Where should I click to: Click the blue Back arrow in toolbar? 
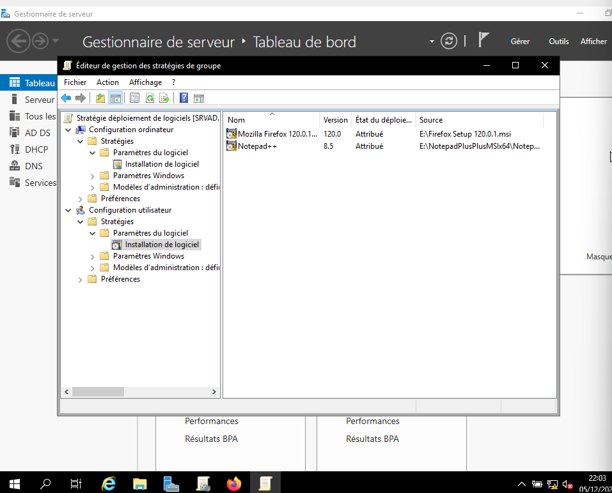tap(66, 98)
